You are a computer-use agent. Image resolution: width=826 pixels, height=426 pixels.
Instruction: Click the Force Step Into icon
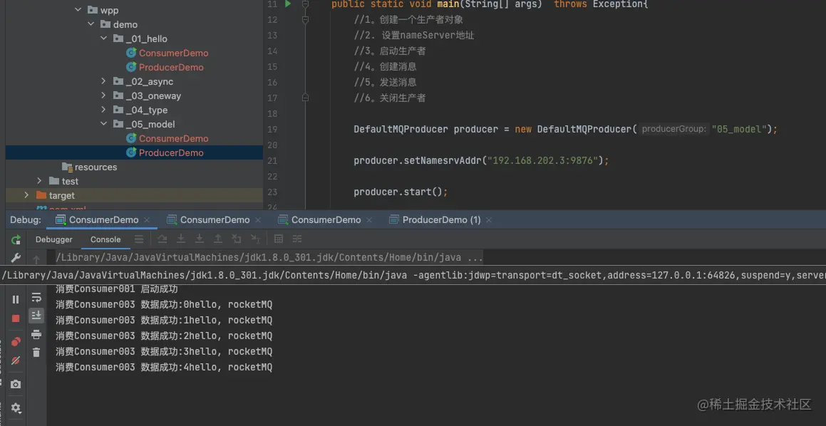(199, 239)
